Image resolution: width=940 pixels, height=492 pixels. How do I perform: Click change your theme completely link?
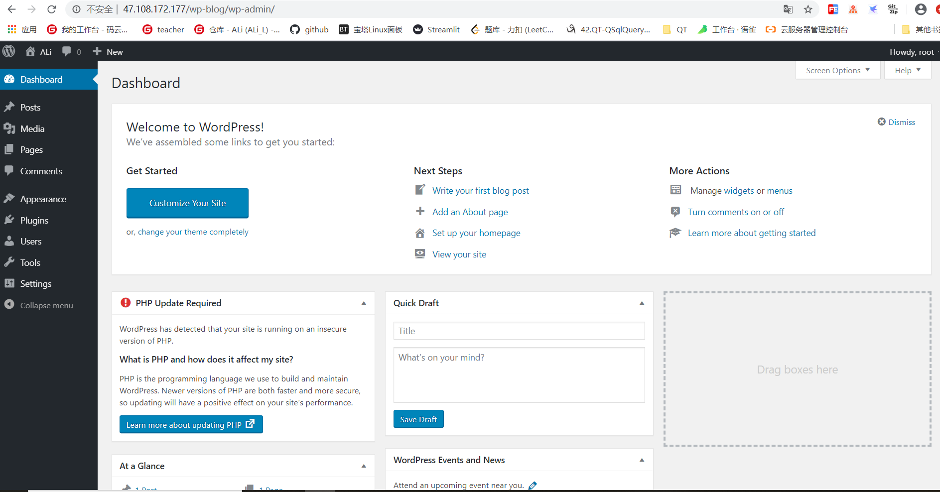[193, 232]
